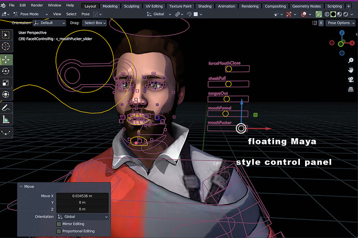Viewport: 358px width, 238px height.
Task: Switch to the Scripting workspace tab
Action: click(x=335, y=6)
